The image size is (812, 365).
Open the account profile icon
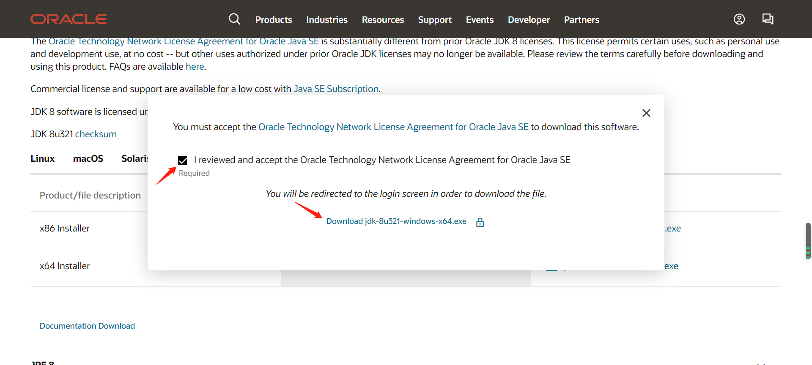pos(739,19)
